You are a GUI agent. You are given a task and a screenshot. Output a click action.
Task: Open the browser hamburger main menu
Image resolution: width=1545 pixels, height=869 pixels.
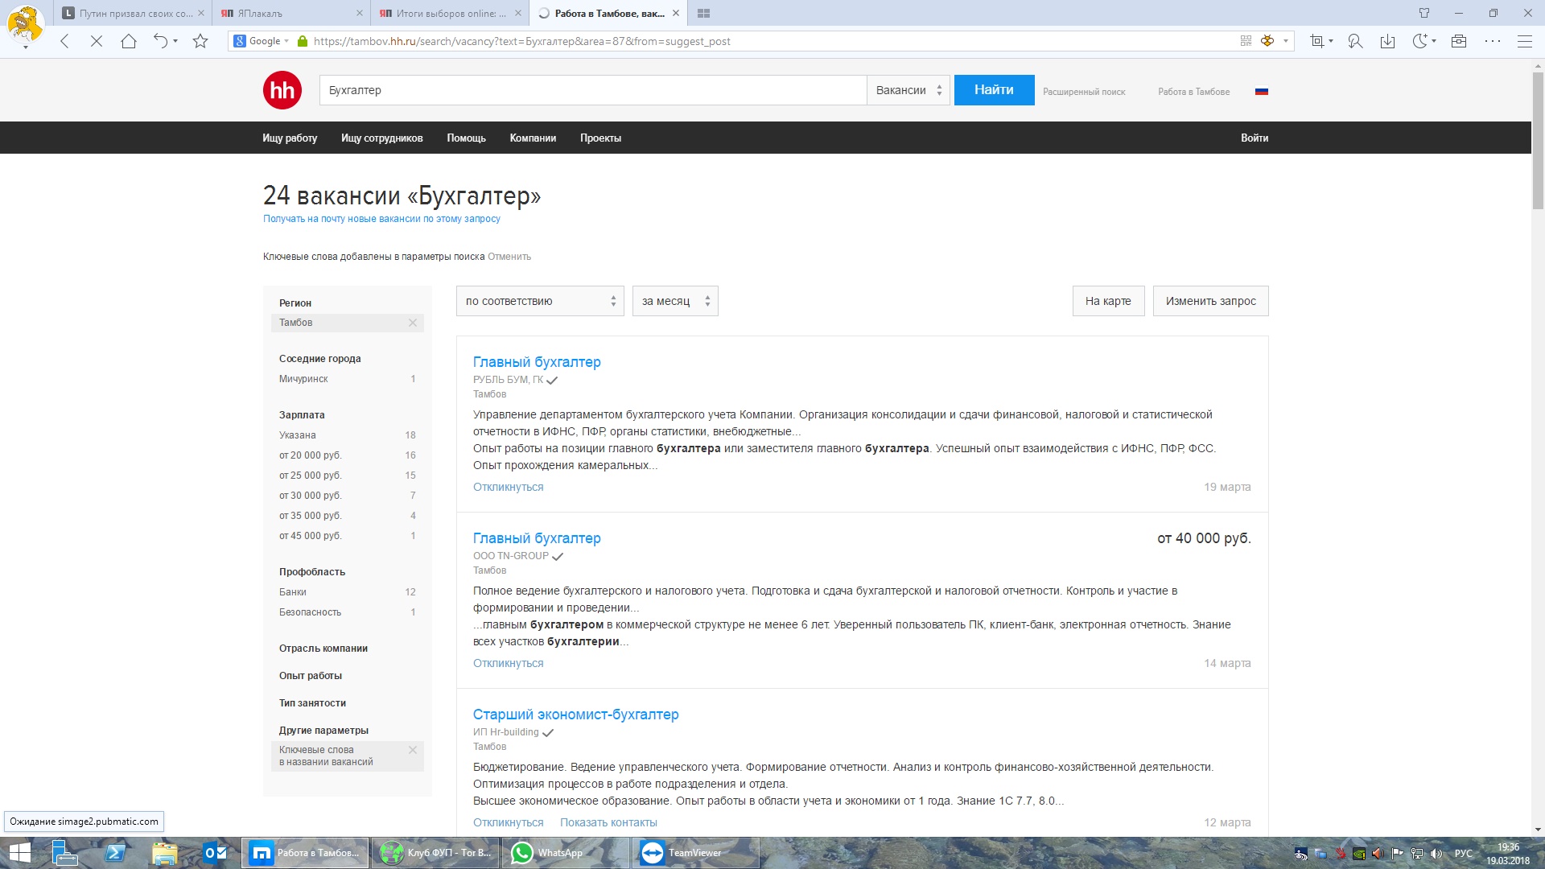click(x=1524, y=41)
